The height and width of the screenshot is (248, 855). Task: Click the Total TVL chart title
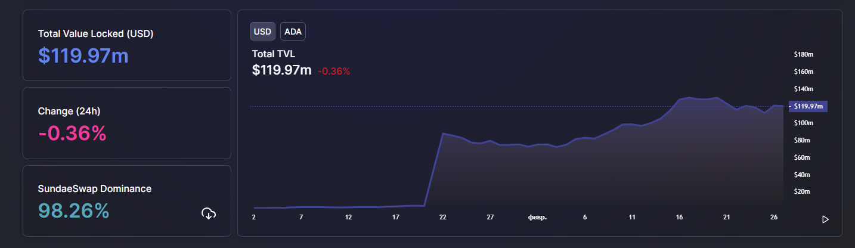tap(274, 54)
